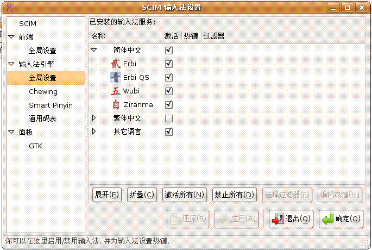The width and height of the screenshot is (372, 250).
Task: Click the 前端 tree label
Action: tap(26, 37)
